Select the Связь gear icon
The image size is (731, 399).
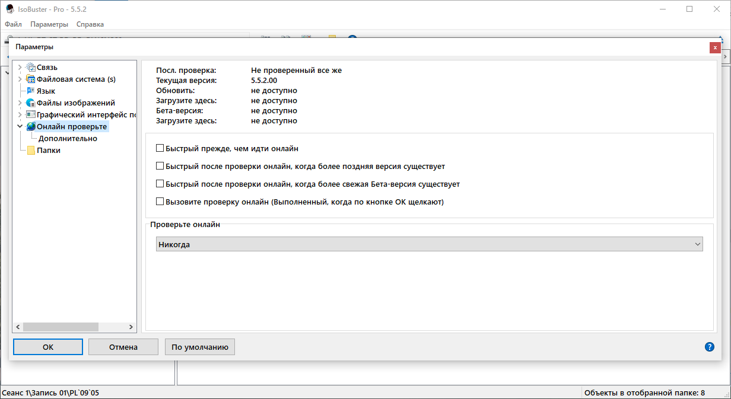click(31, 68)
